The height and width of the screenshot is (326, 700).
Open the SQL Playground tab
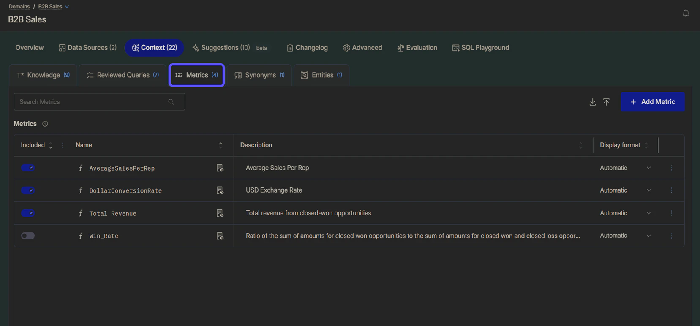pos(481,48)
